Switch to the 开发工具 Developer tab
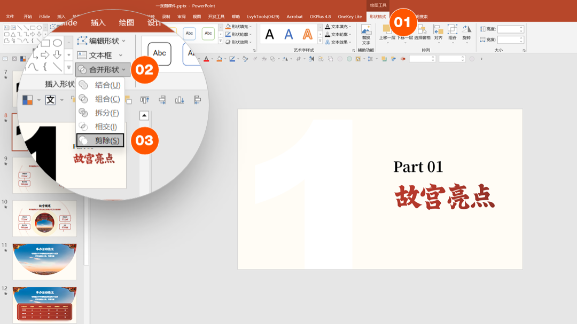This screenshot has width=577, height=324. tap(216, 17)
